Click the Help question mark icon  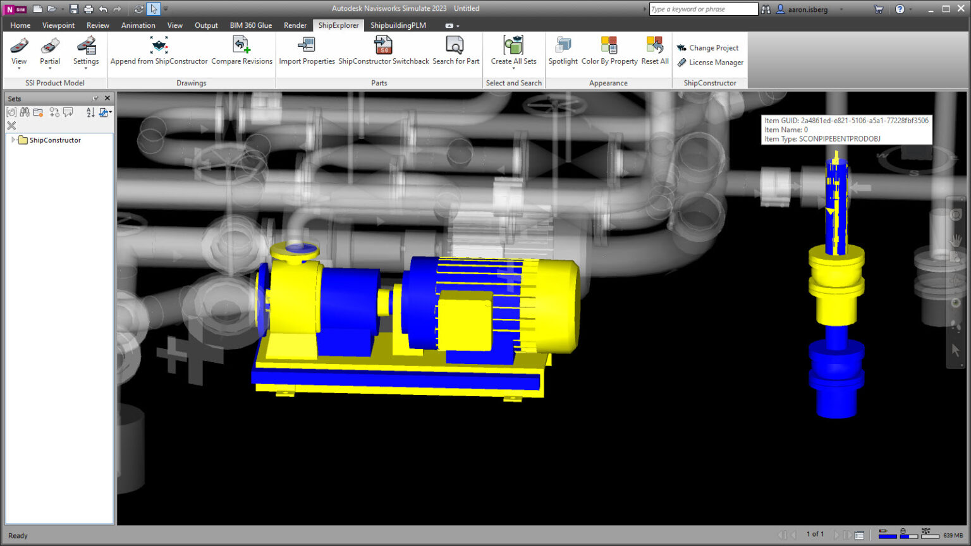900,9
